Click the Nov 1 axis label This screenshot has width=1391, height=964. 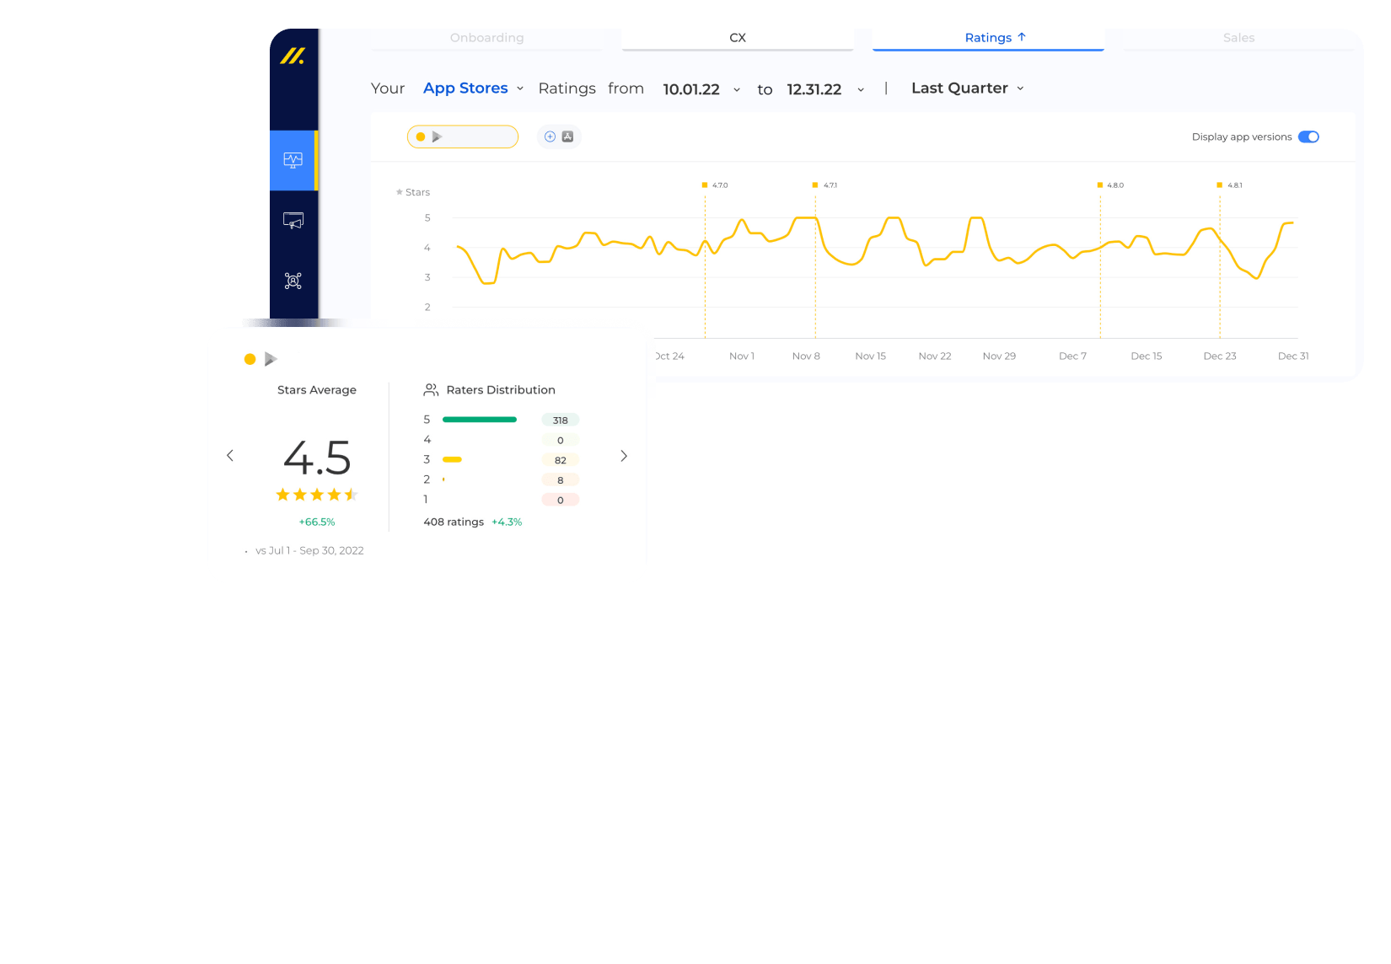tap(742, 356)
